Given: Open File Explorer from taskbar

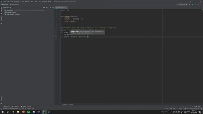Looking at the screenshot, I should [x=18, y=112].
